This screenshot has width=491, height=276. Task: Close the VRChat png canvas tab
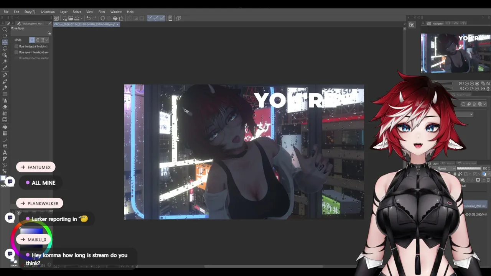click(x=117, y=24)
